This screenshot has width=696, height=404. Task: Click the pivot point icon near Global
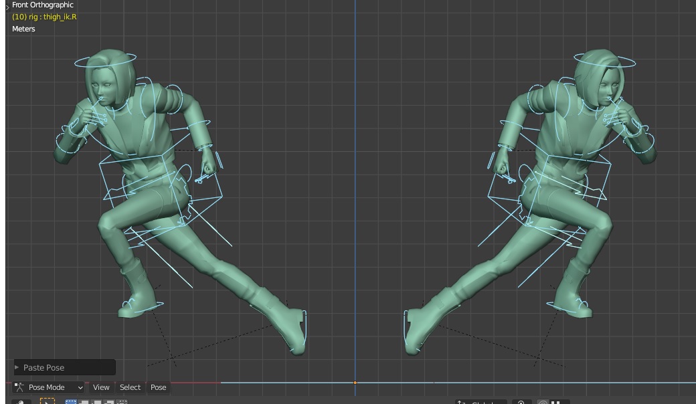coord(523,401)
